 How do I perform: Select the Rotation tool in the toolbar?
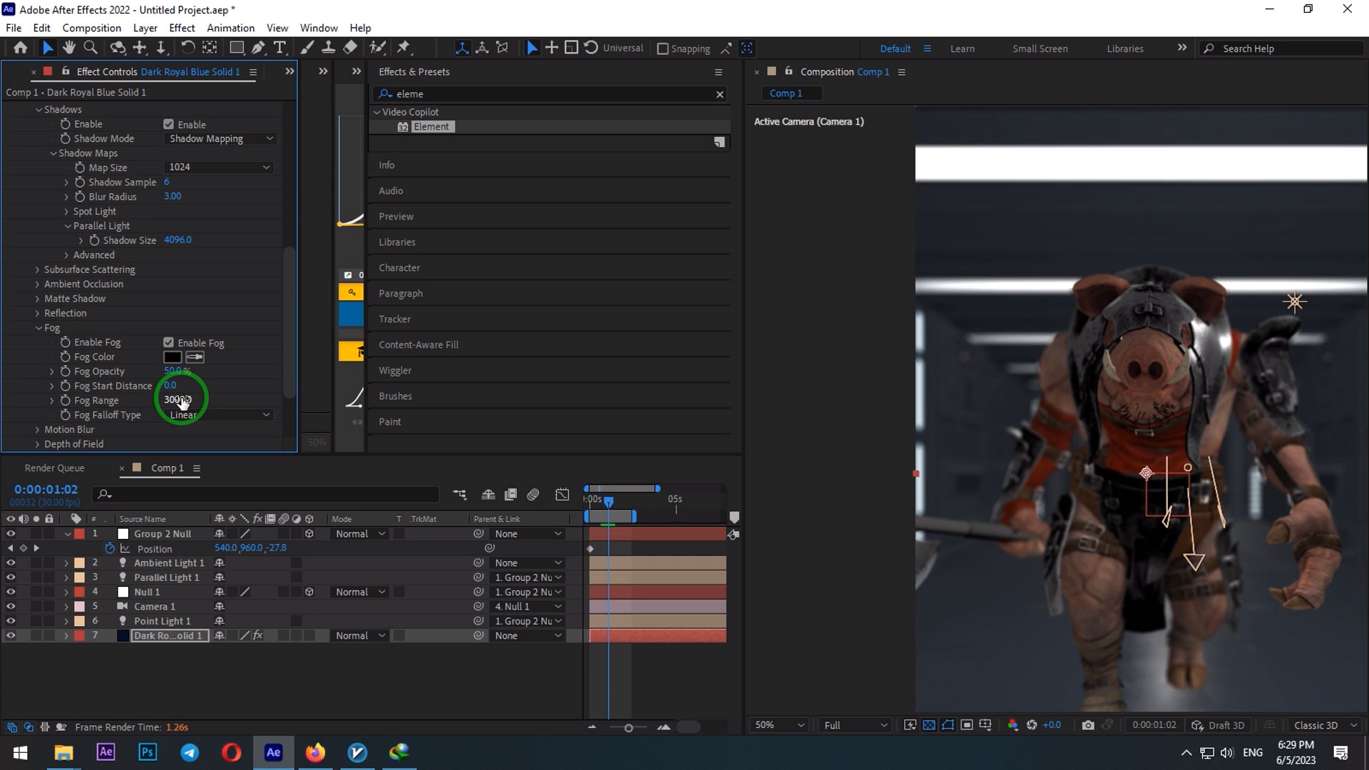click(x=188, y=47)
